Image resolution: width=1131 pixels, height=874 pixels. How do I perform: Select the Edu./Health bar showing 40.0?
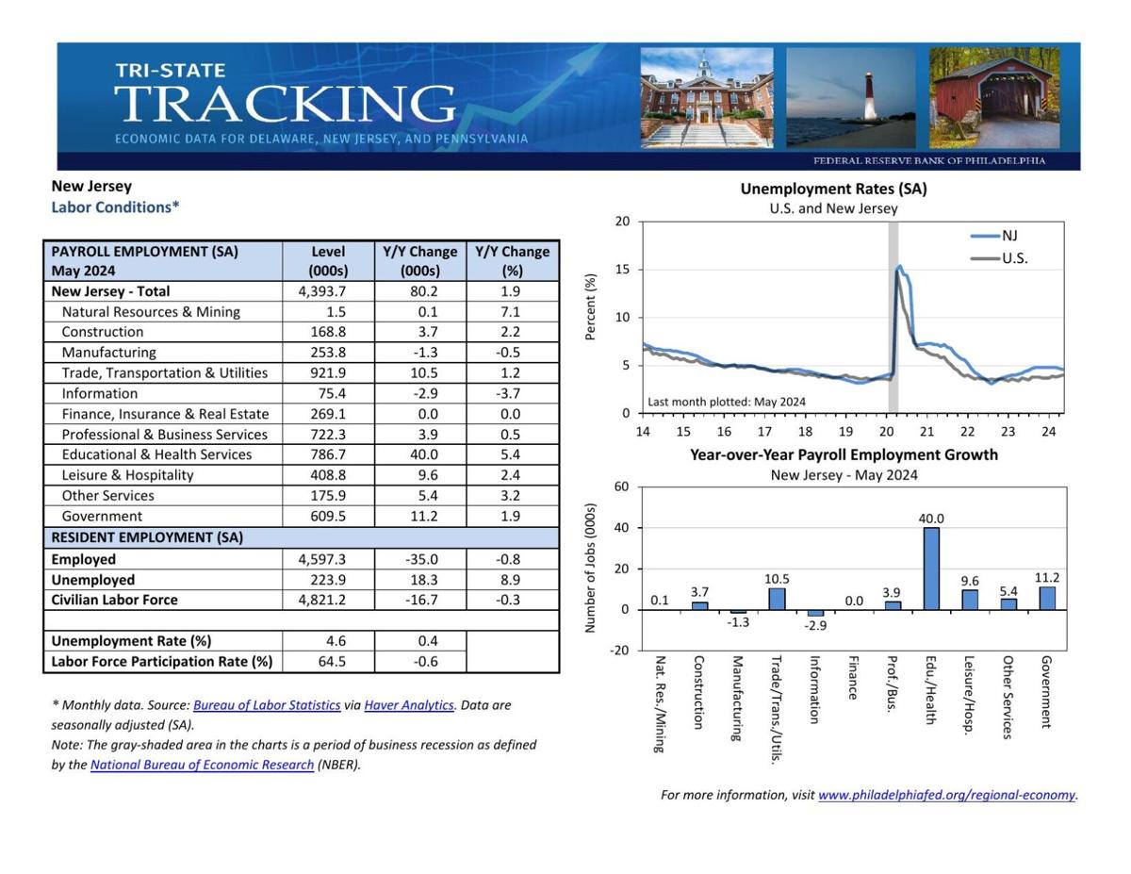pyautogui.click(x=930, y=566)
